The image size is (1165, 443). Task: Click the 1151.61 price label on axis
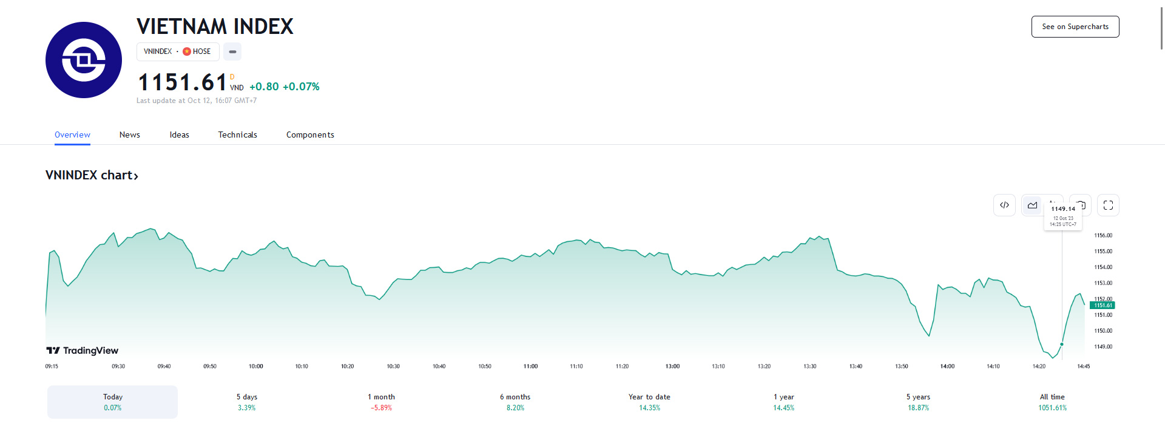tap(1103, 305)
